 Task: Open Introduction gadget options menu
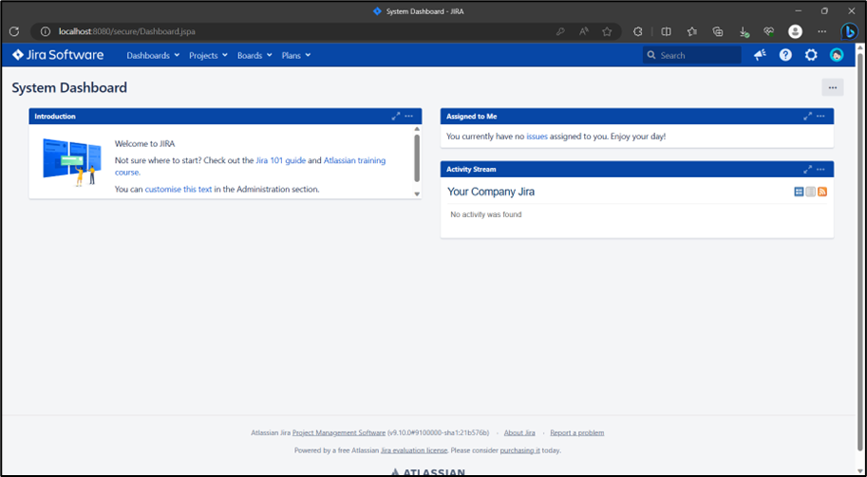[x=409, y=116]
